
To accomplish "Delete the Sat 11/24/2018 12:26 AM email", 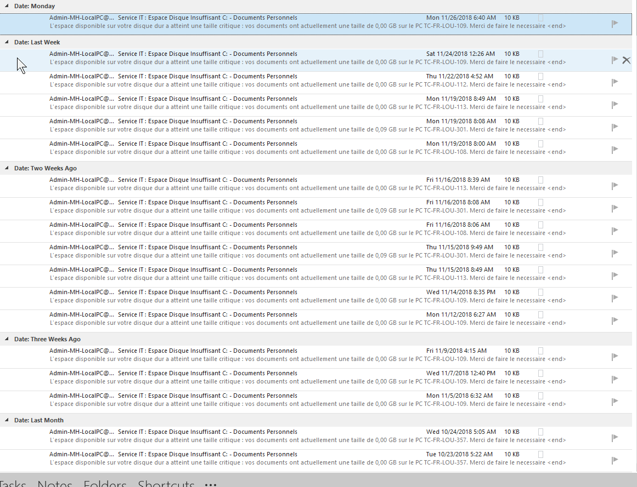I will tap(626, 60).
